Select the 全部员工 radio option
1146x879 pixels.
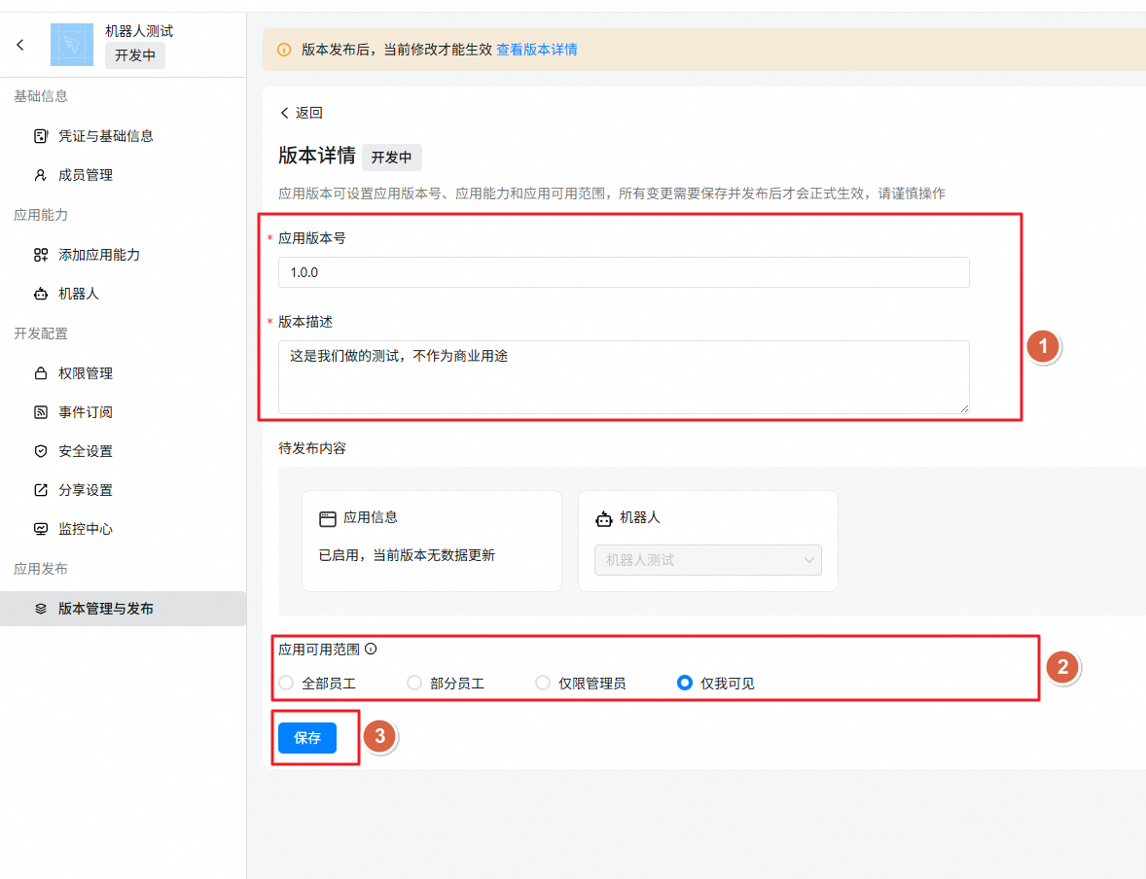[286, 683]
